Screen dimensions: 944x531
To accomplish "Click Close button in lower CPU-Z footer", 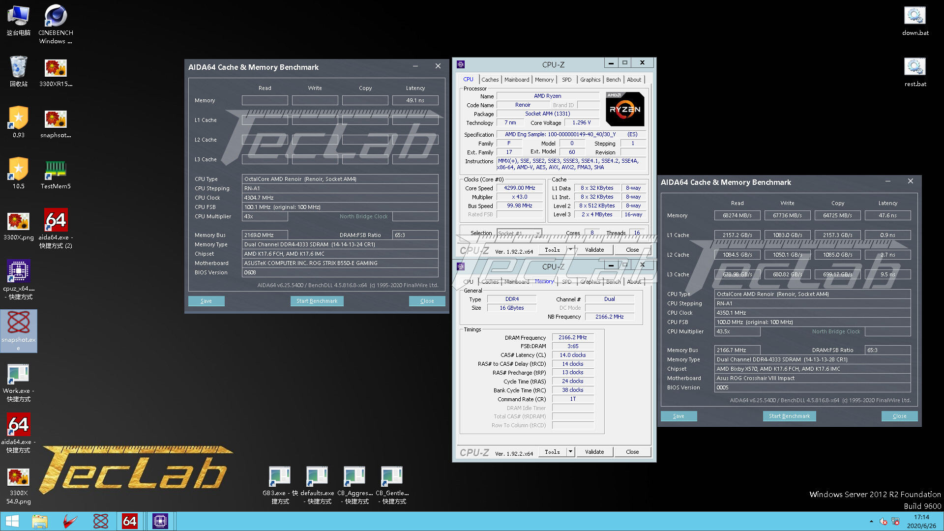I will pyautogui.click(x=632, y=452).
